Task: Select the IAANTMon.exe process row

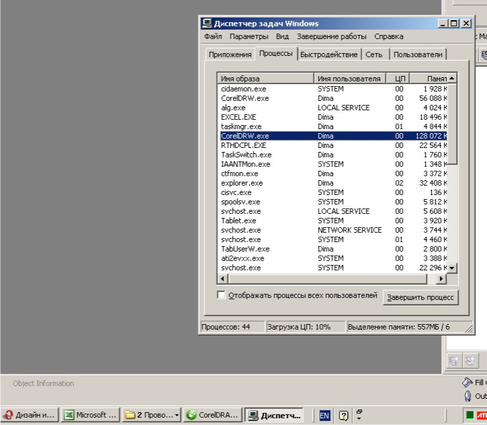Action: point(332,164)
